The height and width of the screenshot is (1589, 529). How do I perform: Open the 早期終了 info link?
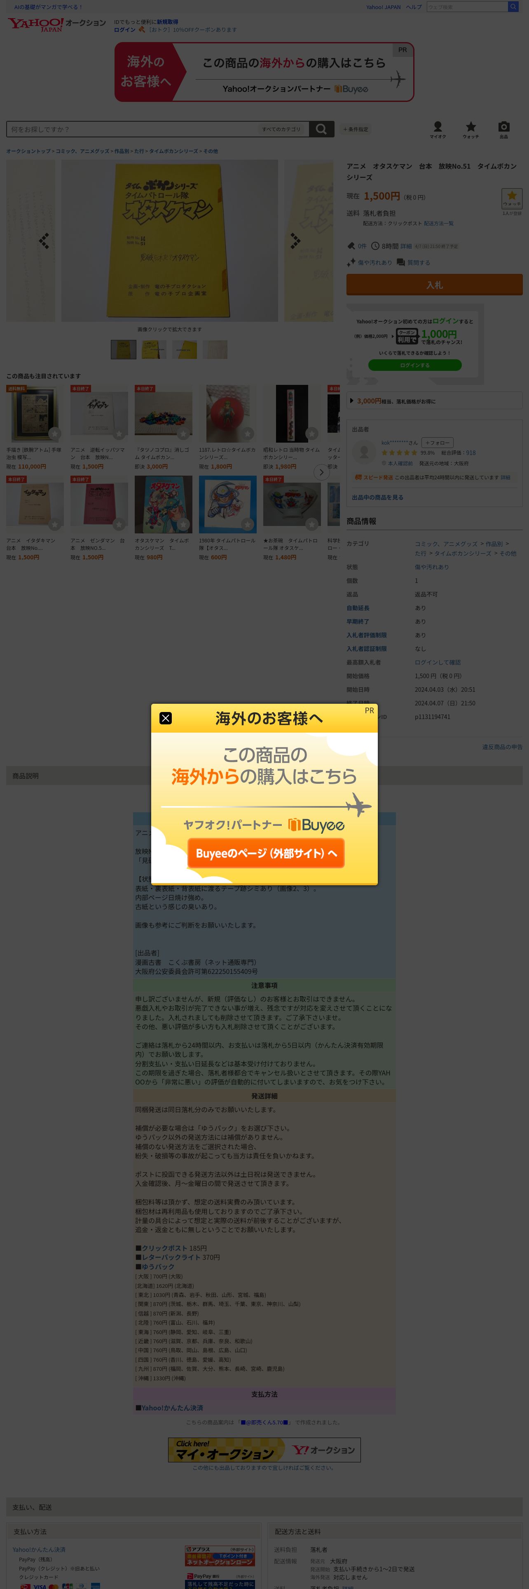358,622
